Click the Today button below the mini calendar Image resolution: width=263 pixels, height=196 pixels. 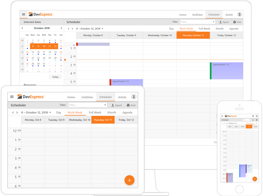click(56, 77)
